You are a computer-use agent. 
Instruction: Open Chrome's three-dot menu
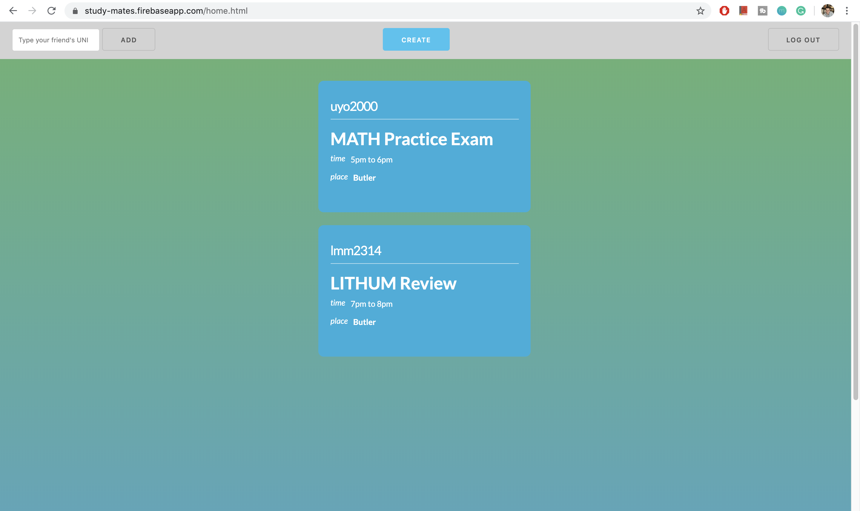pos(847,11)
